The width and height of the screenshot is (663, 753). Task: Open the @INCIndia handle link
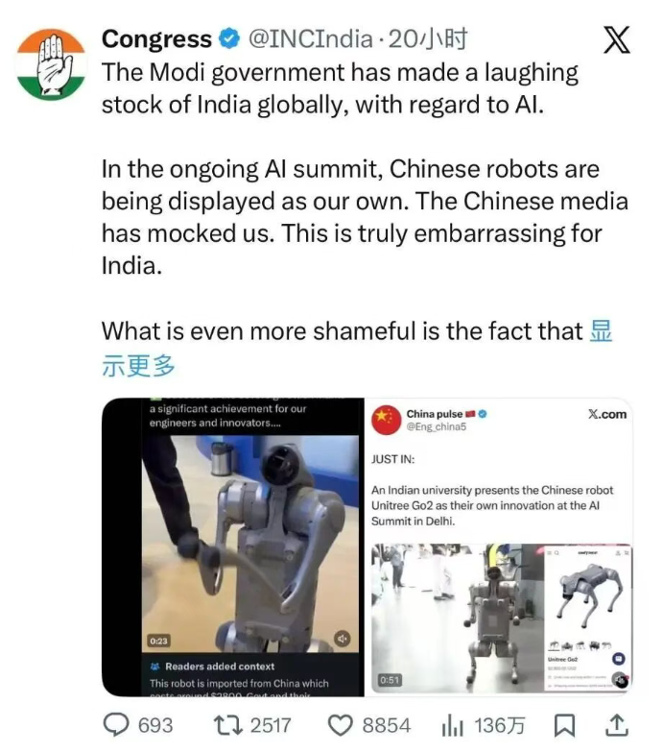[310, 38]
